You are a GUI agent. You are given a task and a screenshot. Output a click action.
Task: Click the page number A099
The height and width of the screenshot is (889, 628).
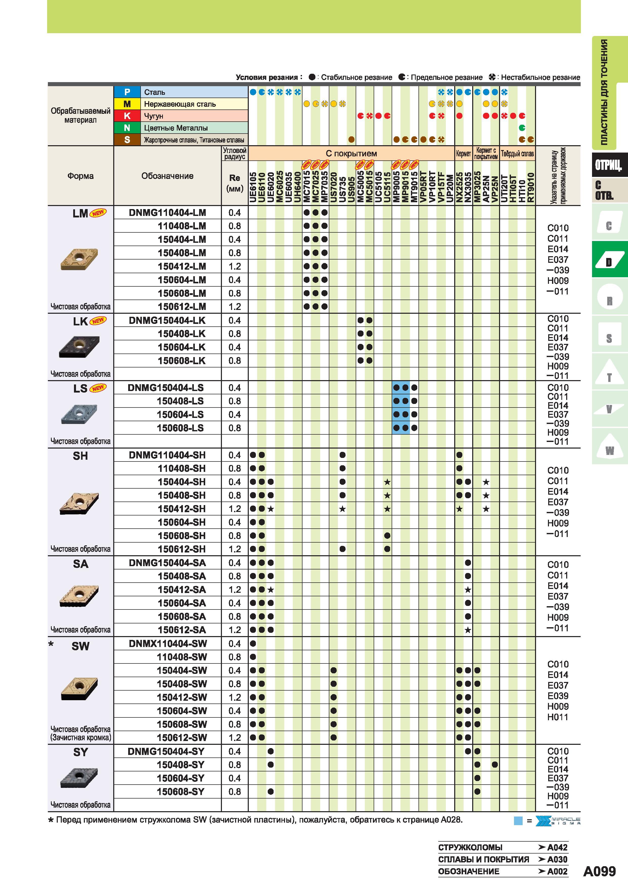[x=599, y=871]
